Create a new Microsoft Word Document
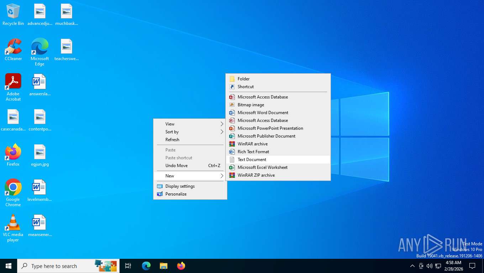Screen dimensions: 484x273 (x=278, y=113)
